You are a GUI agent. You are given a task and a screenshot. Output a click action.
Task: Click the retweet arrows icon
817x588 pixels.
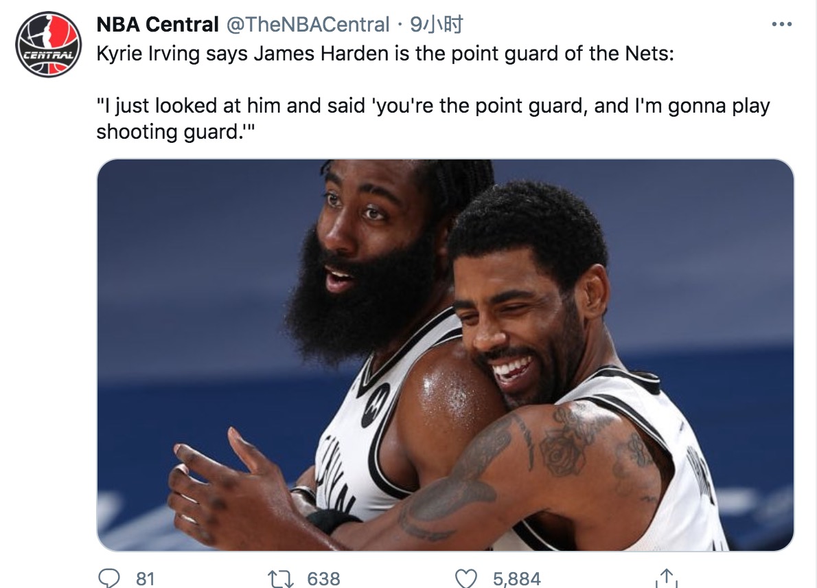[280, 578]
